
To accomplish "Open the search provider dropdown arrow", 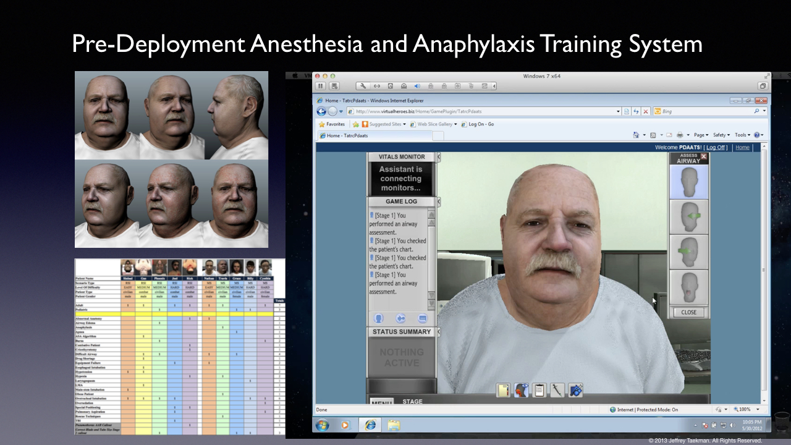I will tap(764, 111).
